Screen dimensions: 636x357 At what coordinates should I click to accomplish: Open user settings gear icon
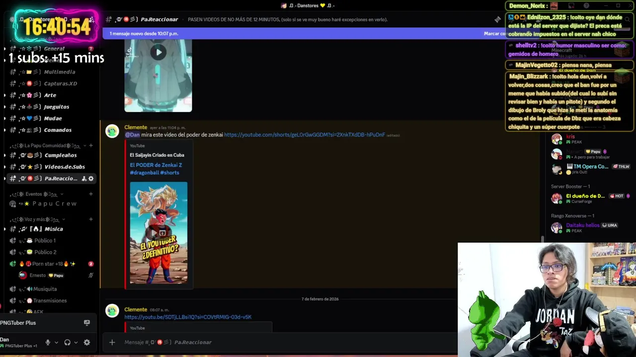tap(87, 342)
